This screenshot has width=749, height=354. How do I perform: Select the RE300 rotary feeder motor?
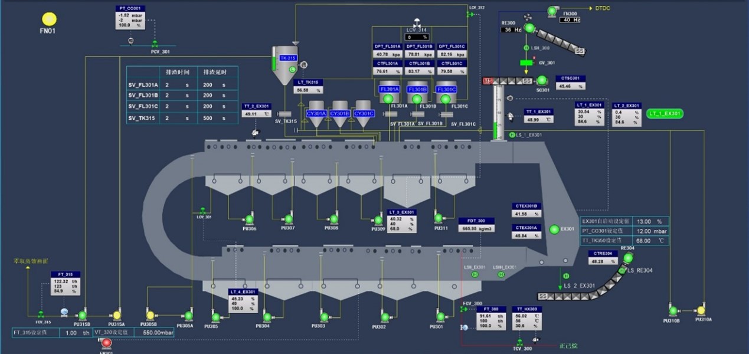529,28
